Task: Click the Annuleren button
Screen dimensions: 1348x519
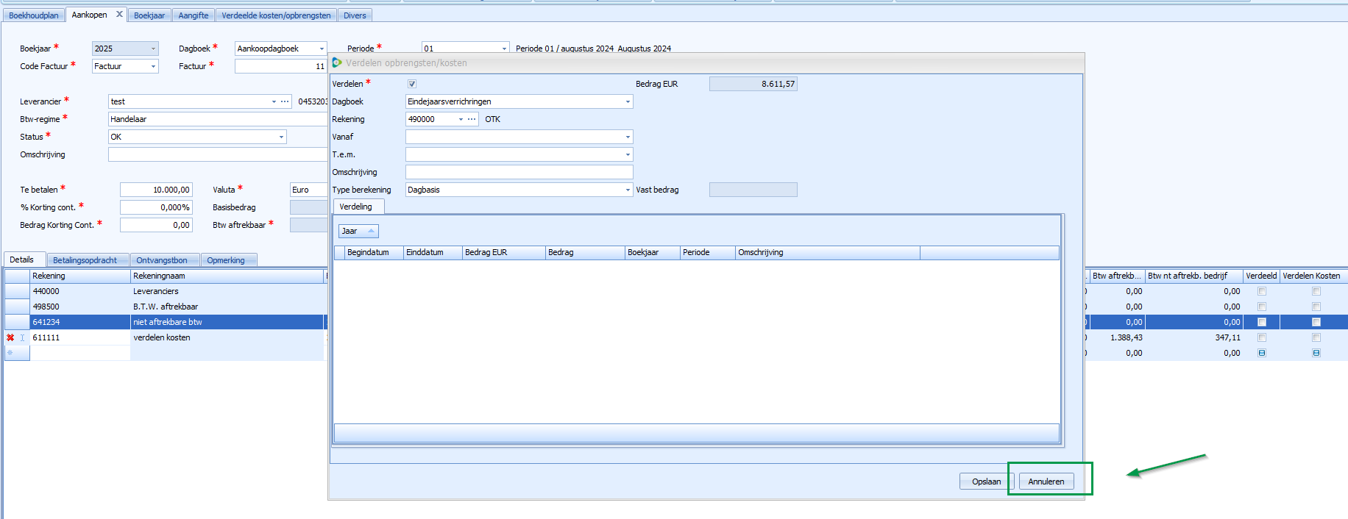Action: pos(1046,482)
